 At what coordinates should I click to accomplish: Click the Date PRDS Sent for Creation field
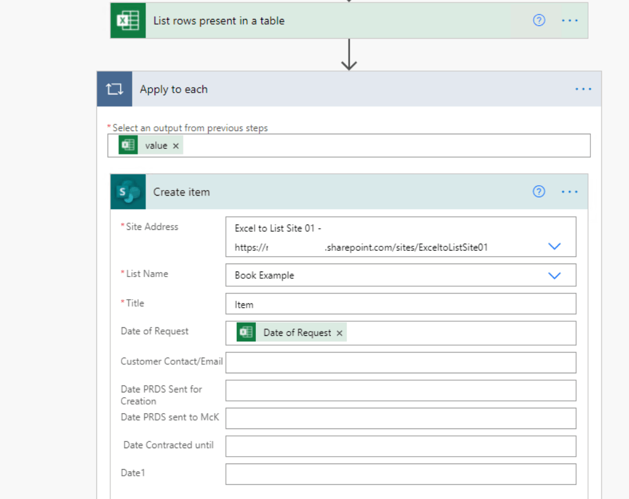click(x=401, y=390)
